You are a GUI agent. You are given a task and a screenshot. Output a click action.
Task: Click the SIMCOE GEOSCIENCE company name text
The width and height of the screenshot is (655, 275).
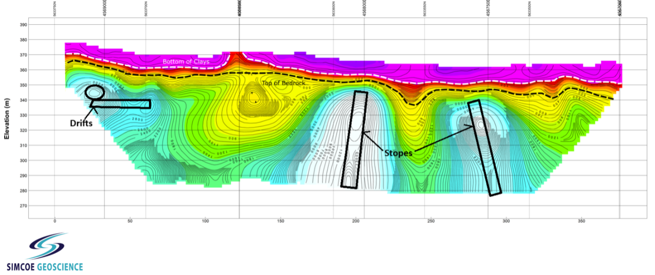pyautogui.click(x=44, y=267)
